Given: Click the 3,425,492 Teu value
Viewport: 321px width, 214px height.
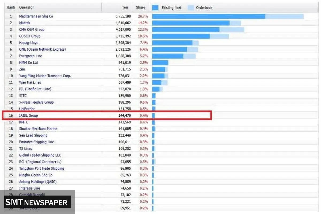Looking at the screenshot, I should 123,36.
